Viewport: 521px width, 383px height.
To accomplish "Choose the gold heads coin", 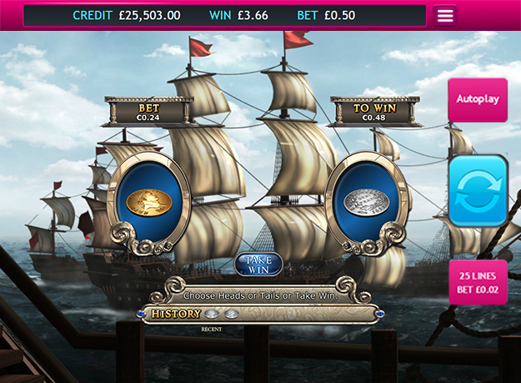I will (x=149, y=203).
